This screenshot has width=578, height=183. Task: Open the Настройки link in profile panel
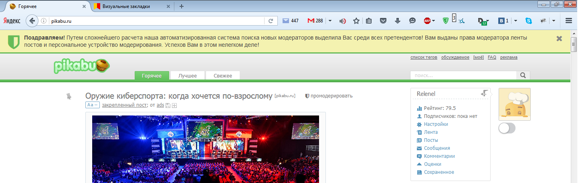point(436,124)
